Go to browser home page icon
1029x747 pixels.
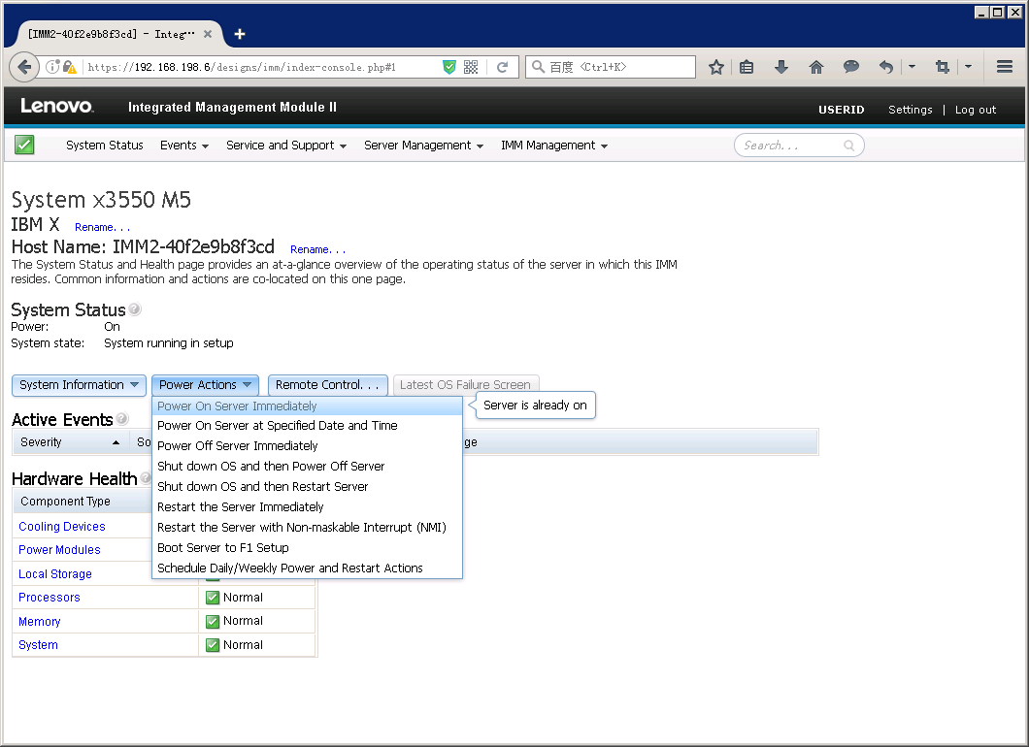tap(816, 67)
